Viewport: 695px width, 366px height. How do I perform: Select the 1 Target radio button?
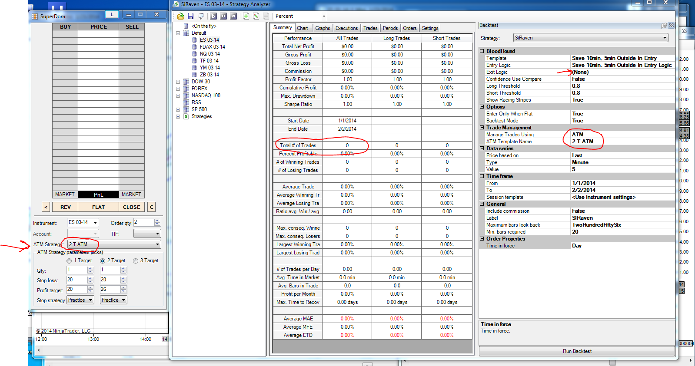coord(69,261)
